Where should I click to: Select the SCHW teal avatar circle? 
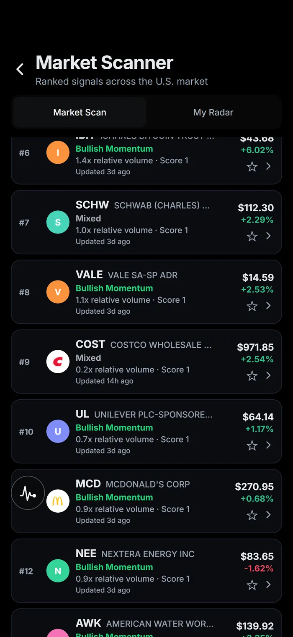click(x=58, y=222)
